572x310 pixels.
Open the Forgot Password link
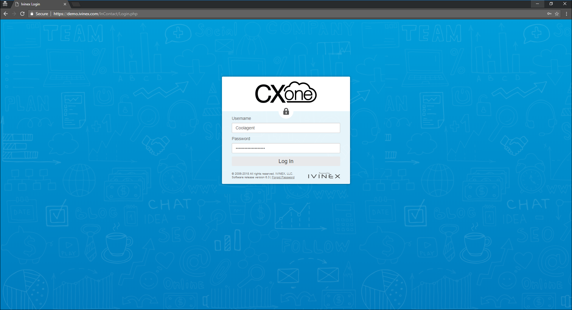pyautogui.click(x=283, y=177)
